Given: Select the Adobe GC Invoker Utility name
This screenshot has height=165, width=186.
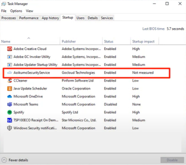Looking at the screenshot, I should [32, 57].
